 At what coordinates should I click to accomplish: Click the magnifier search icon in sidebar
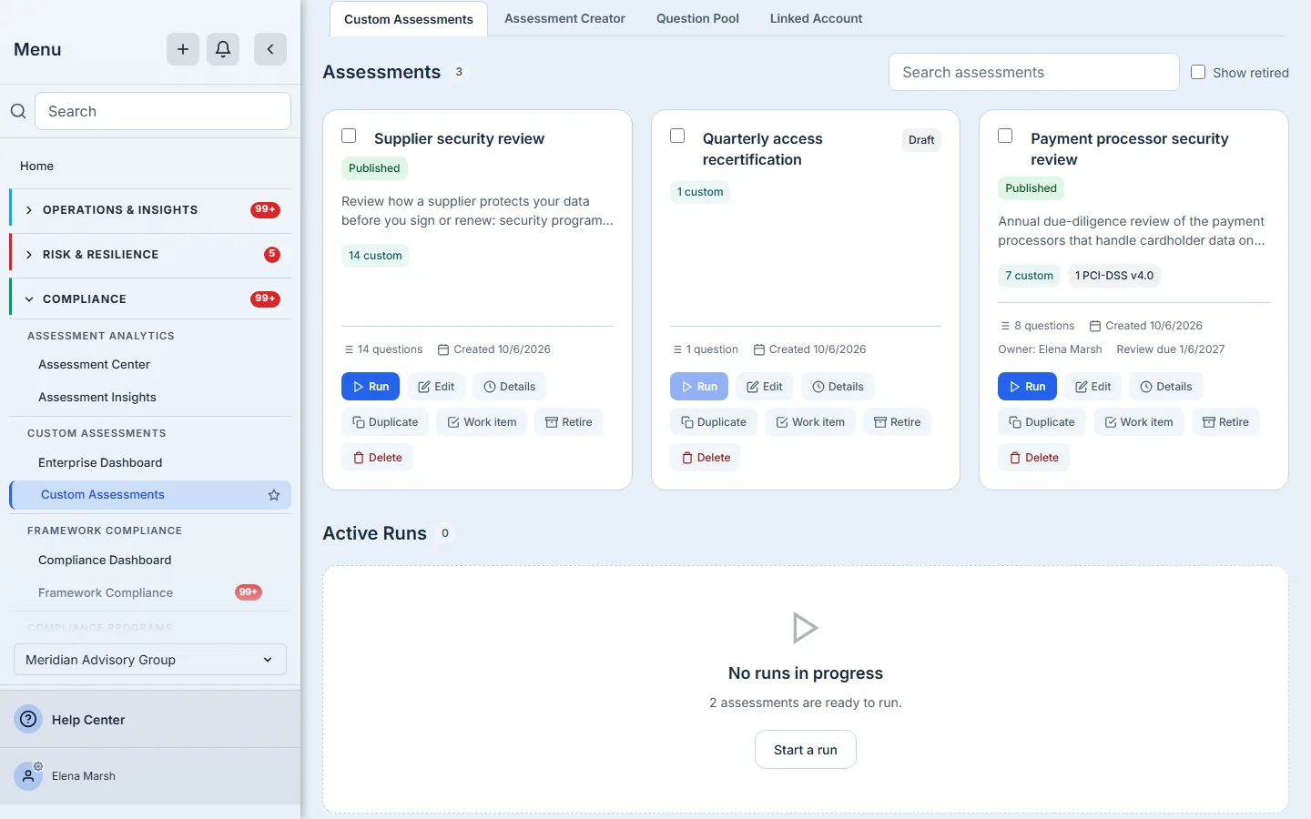pos(18,111)
